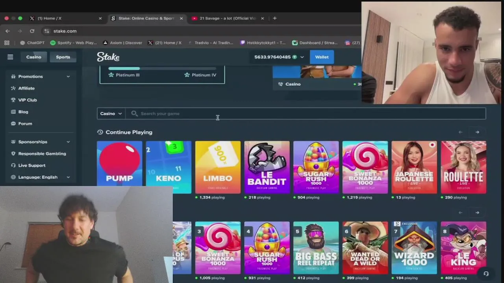The width and height of the screenshot is (504, 283).
Task: Expand the Promotions section chevron
Action: [68, 77]
